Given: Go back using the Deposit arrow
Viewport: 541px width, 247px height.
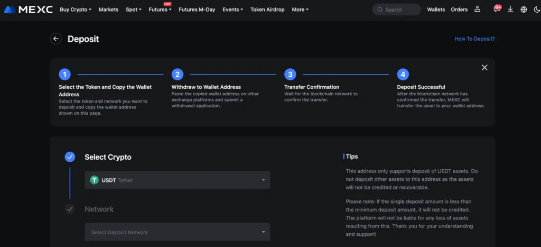Looking at the screenshot, I should (56, 39).
